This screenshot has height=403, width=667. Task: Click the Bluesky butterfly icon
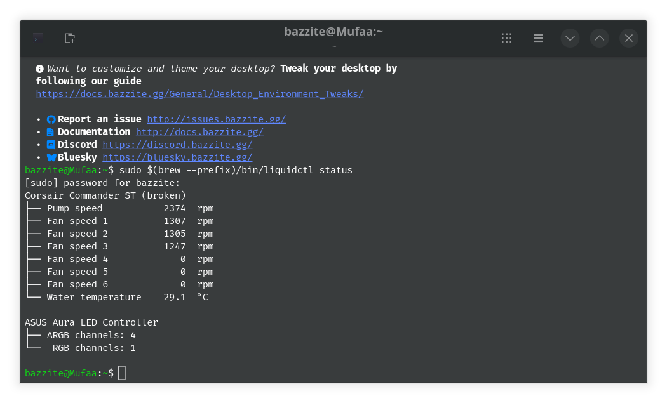click(x=51, y=157)
